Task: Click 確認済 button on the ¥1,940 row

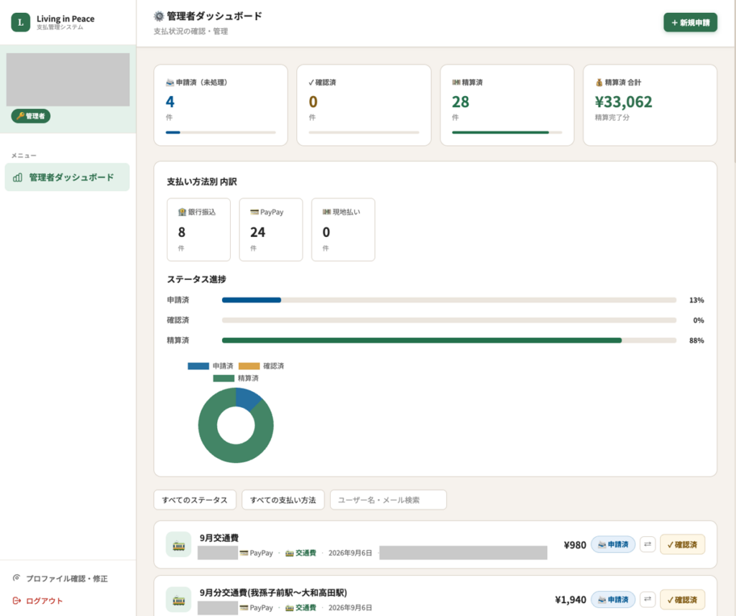Action: point(682,599)
